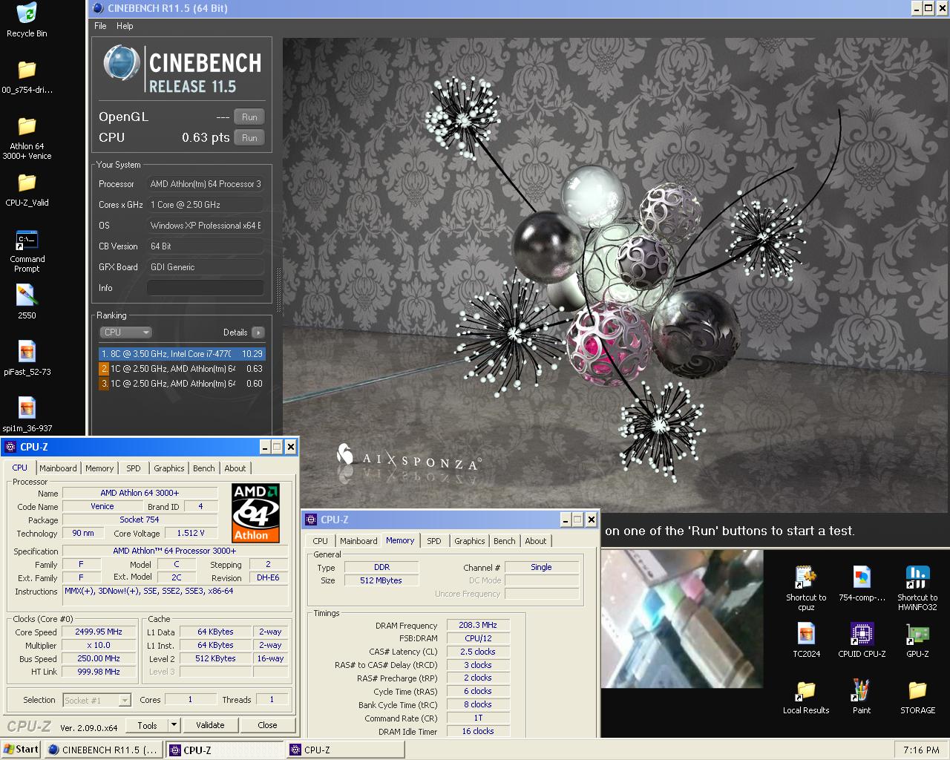Click the HT Link 999.98 MHz value
This screenshot has width=950, height=760.
[99, 672]
